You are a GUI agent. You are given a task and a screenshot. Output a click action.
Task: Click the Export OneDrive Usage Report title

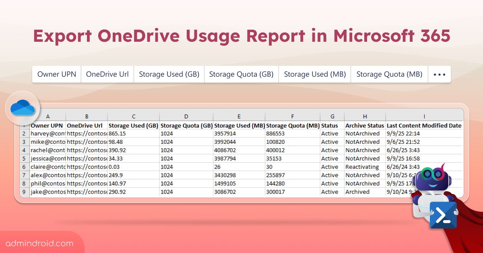242,36
